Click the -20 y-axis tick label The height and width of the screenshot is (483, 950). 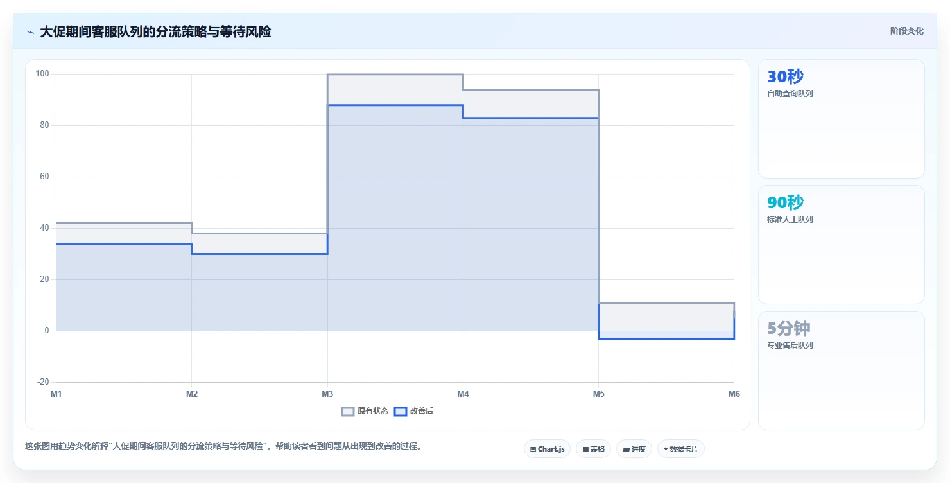point(43,382)
